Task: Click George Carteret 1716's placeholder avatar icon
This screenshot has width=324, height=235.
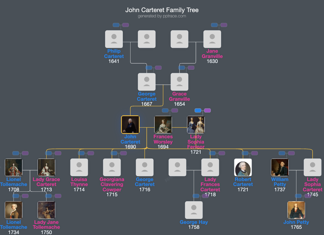Action: coord(144,167)
